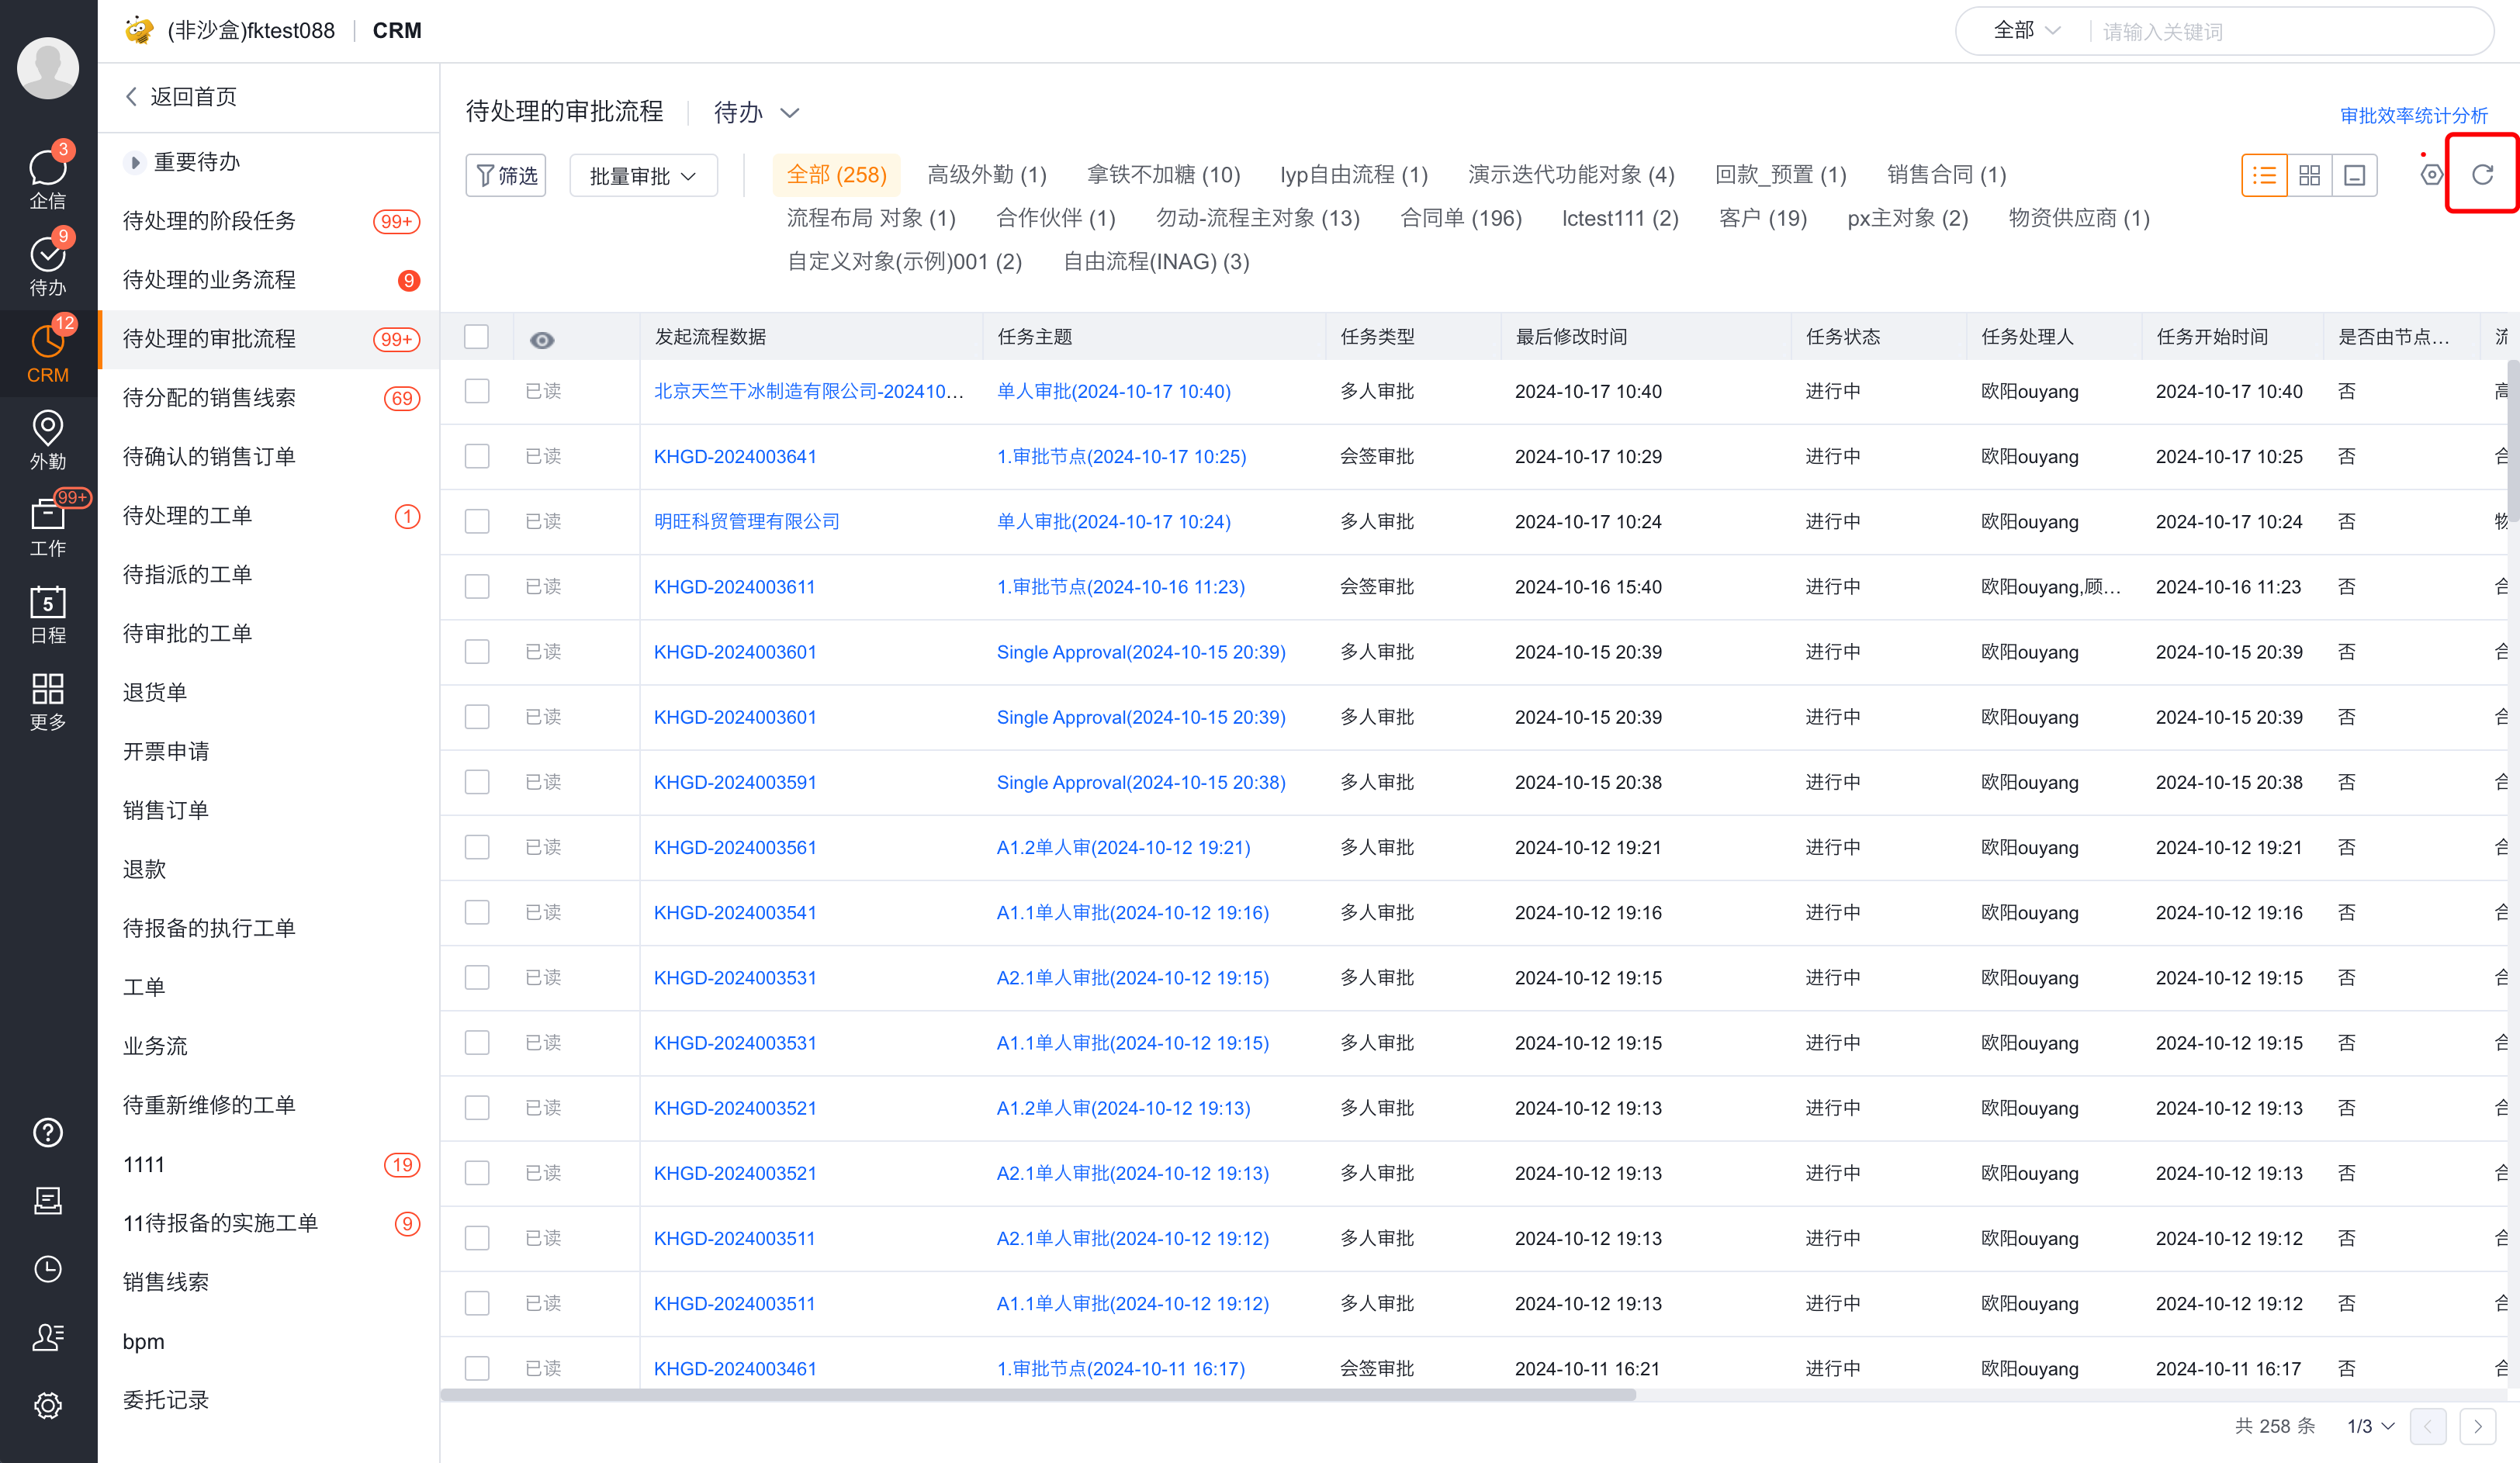
Task: Select the 客户 (19) filter tab
Action: 1762,218
